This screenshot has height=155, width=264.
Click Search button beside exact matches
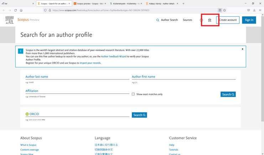[228, 94]
